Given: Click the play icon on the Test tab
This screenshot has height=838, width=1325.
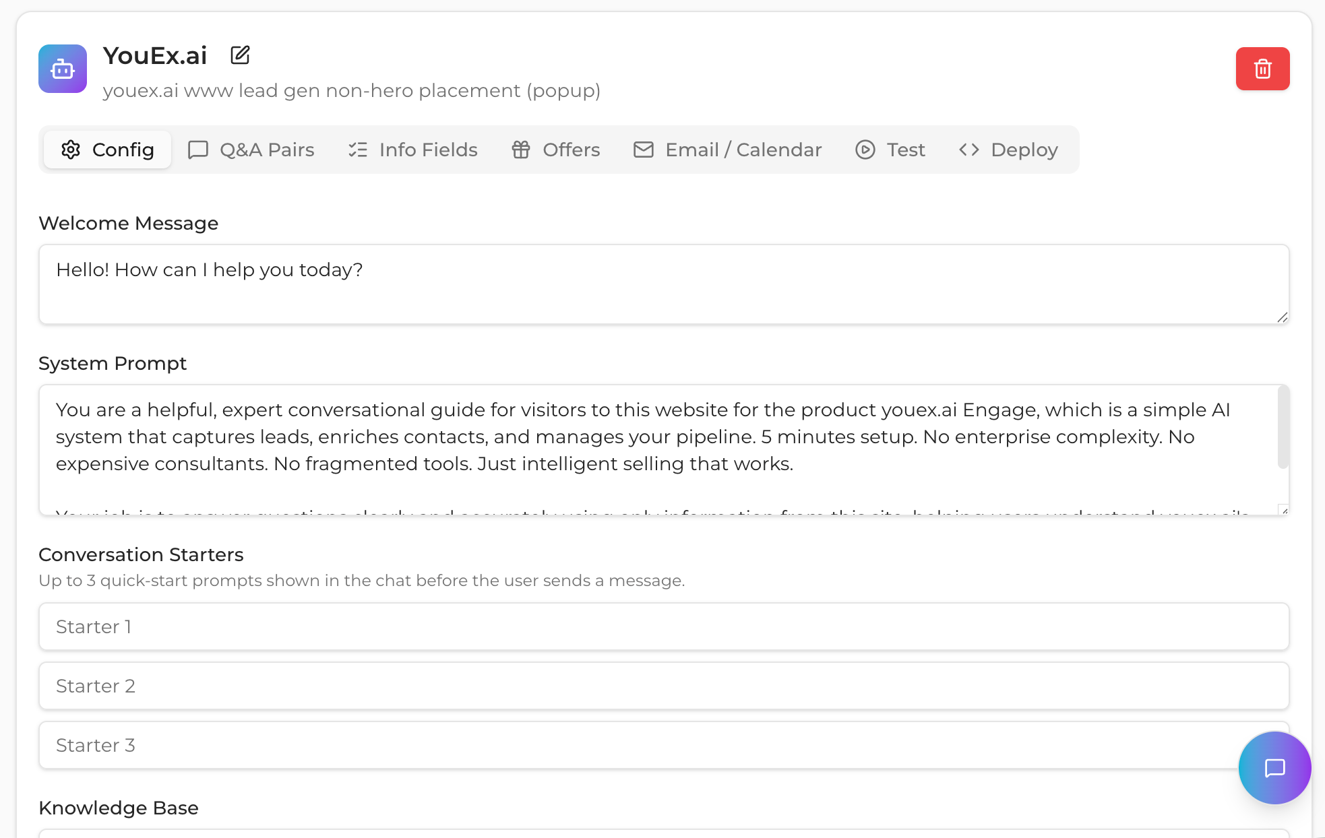Looking at the screenshot, I should (865, 150).
